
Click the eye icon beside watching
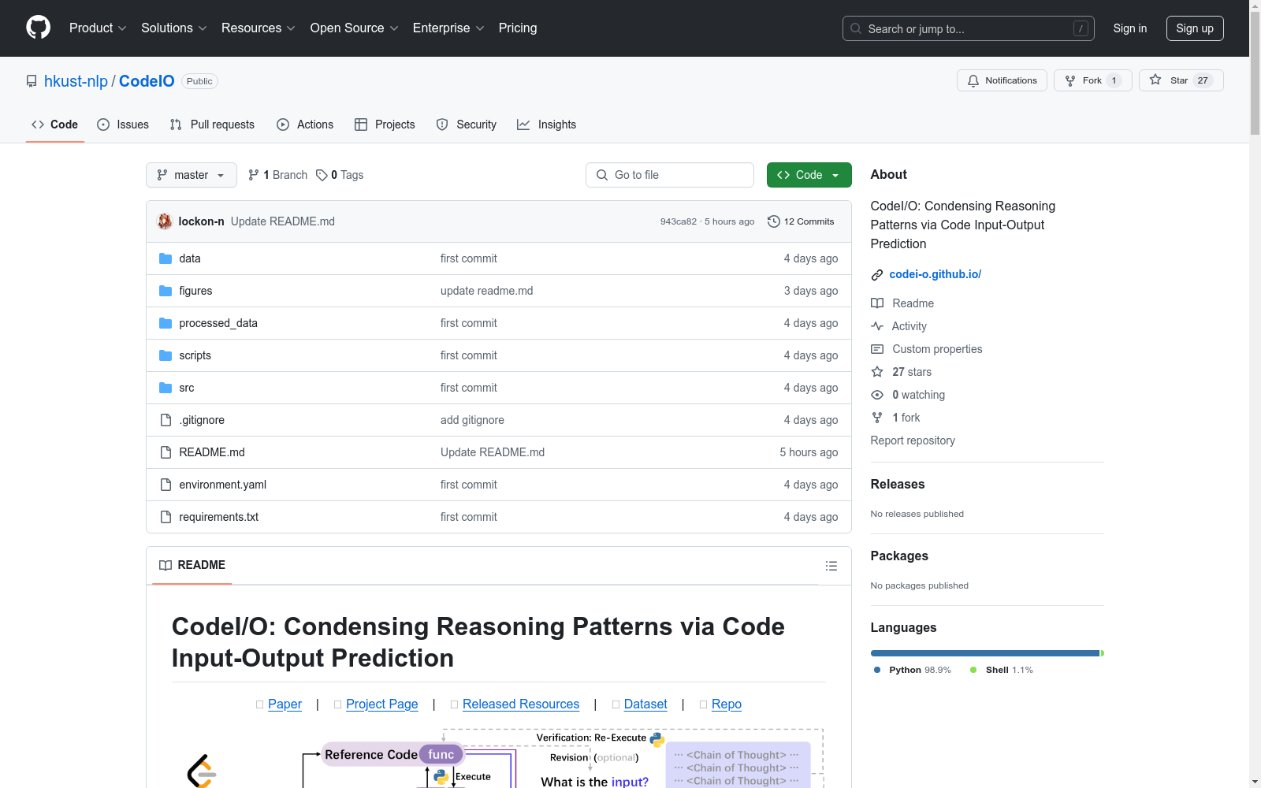click(877, 395)
